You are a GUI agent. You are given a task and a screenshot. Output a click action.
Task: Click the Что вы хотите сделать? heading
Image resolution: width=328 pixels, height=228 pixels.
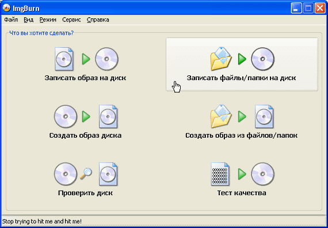point(41,33)
